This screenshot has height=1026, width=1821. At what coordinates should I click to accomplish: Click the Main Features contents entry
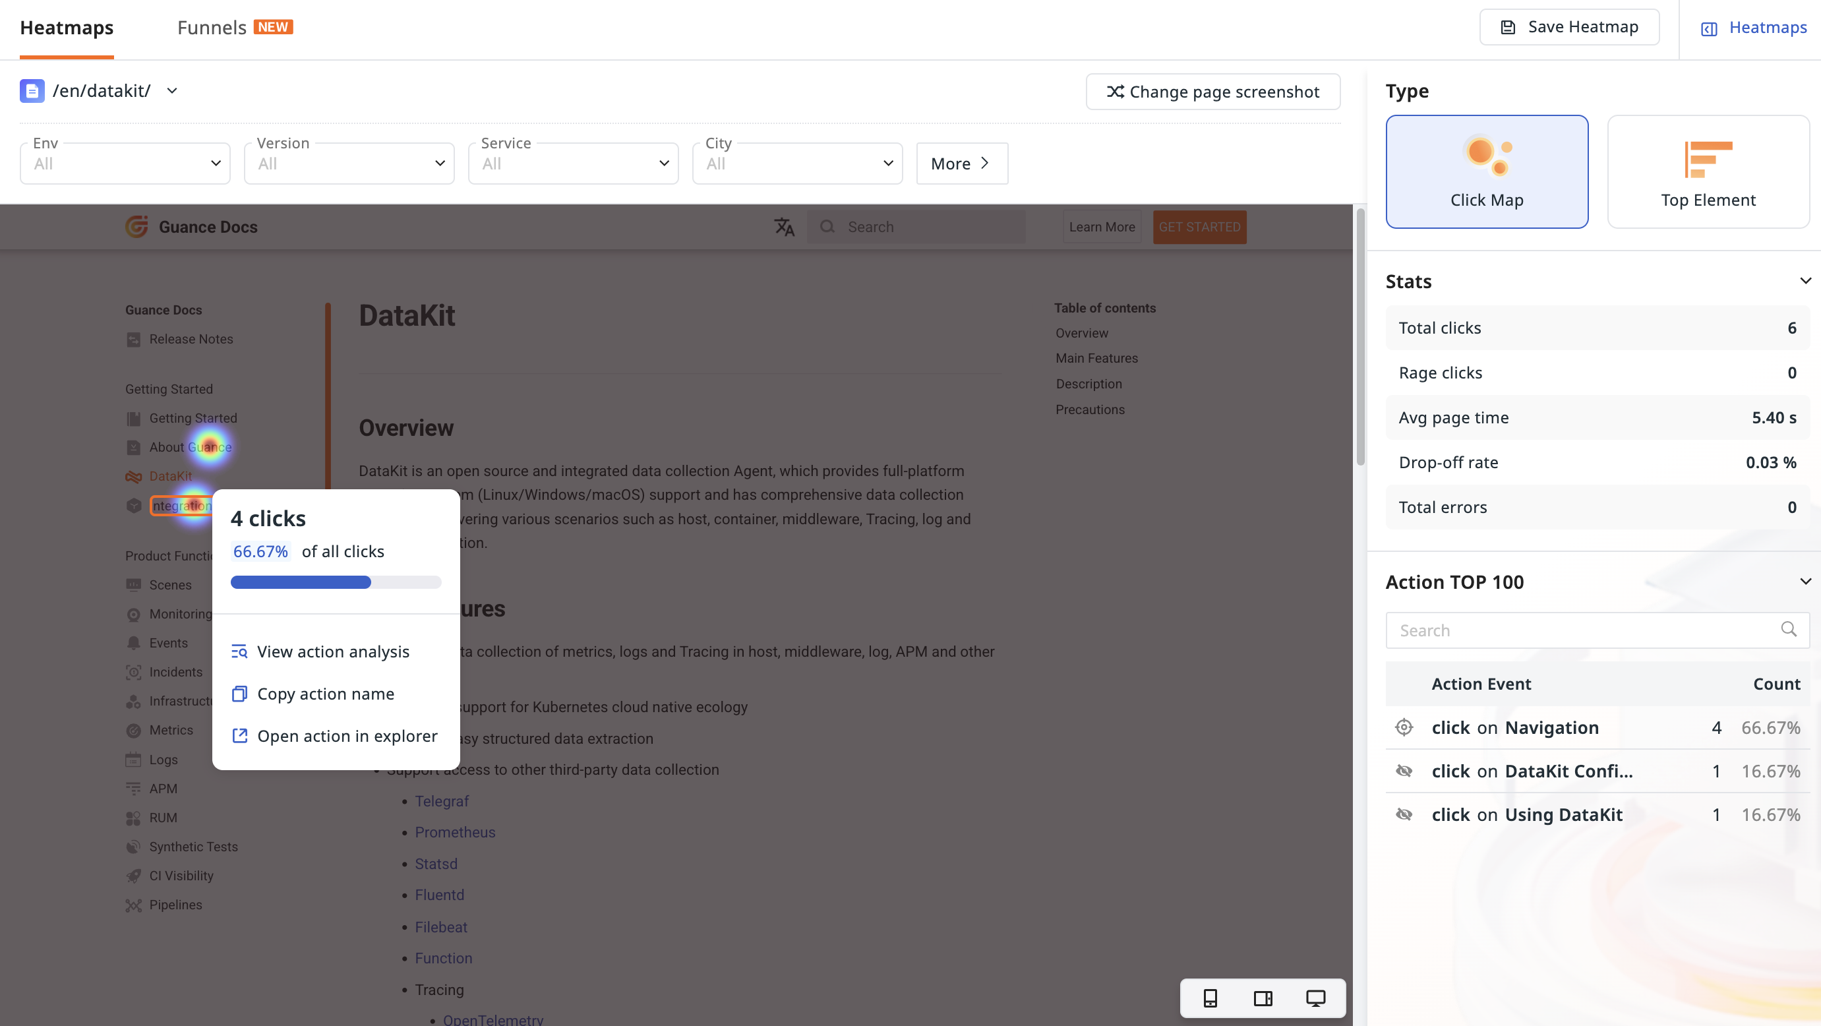[x=1097, y=359]
